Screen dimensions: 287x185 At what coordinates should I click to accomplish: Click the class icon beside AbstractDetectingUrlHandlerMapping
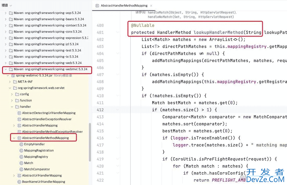pos(19,113)
